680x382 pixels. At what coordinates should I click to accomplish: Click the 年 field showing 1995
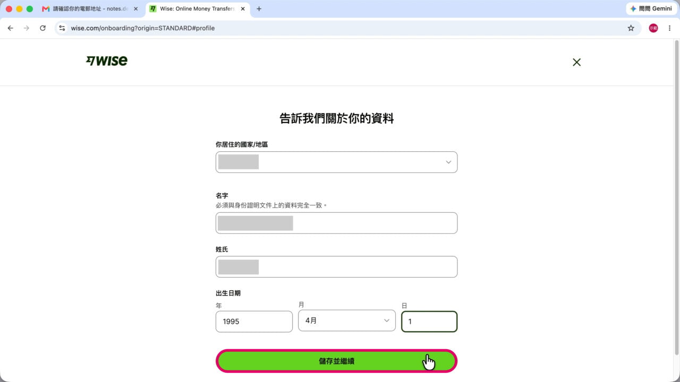[x=254, y=322]
